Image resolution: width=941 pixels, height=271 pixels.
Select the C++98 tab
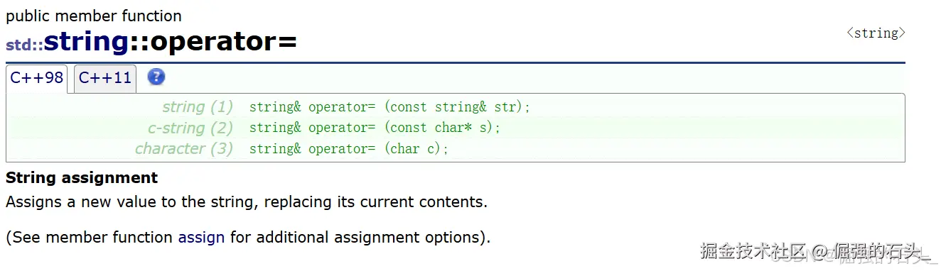[x=37, y=78]
